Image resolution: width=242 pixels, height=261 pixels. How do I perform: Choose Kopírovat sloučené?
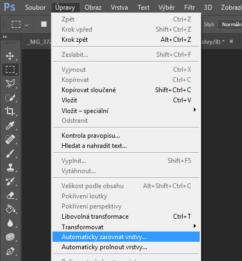click(x=126, y=90)
